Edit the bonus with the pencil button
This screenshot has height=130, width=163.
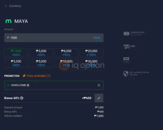click(99, 98)
